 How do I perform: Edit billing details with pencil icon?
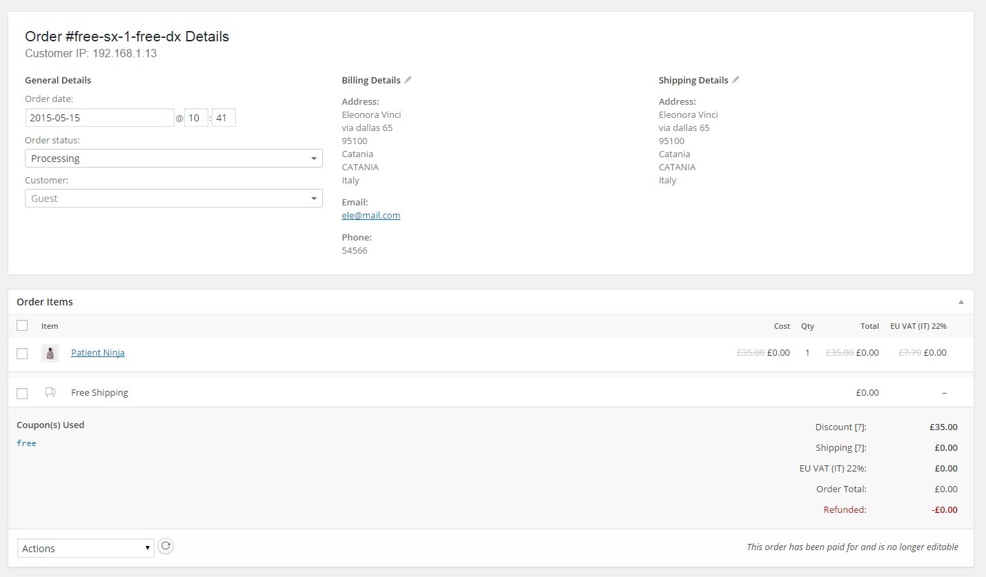[408, 80]
